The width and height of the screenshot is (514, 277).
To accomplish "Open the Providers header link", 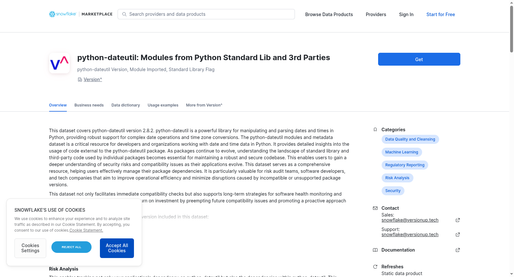I will coord(376,14).
